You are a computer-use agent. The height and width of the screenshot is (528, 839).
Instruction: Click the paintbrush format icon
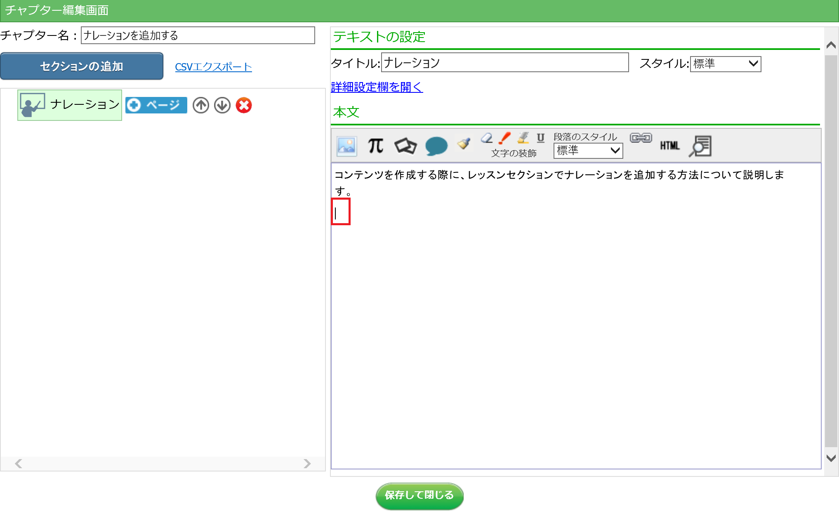464,144
